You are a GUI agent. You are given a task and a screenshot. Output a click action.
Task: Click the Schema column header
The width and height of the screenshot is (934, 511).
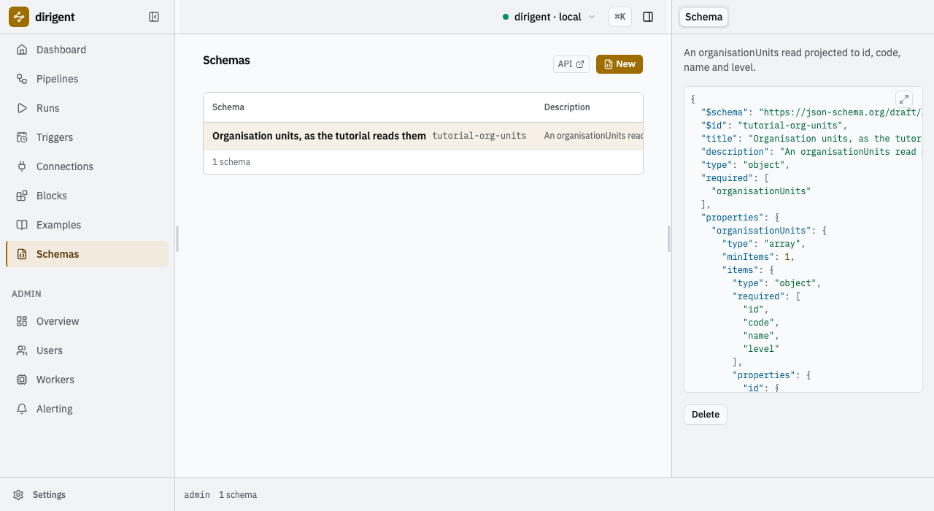point(228,107)
